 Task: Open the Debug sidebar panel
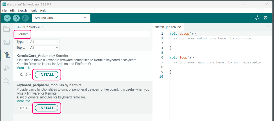tap(6, 68)
